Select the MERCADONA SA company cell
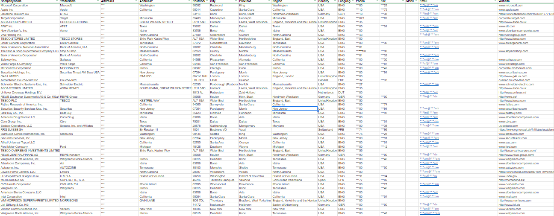This screenshot has width=554, height=216. (29, 180)
